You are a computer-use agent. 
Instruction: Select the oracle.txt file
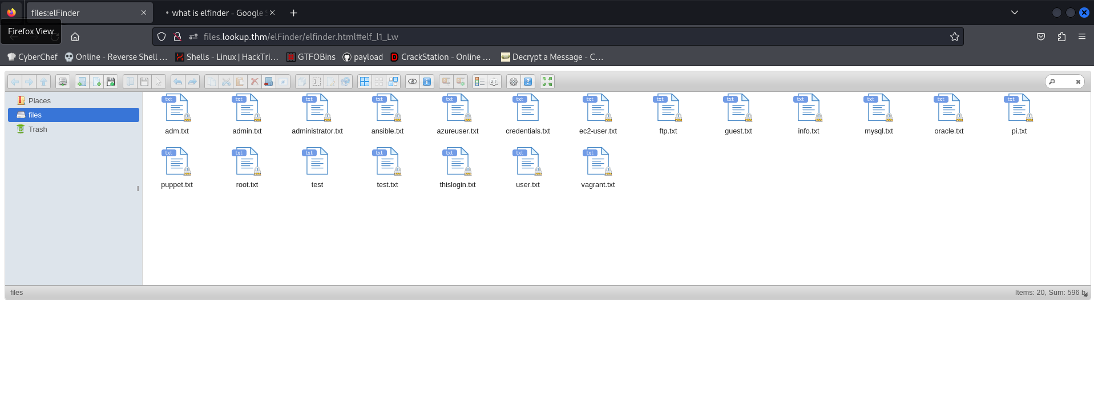click(x=949, y=115)
